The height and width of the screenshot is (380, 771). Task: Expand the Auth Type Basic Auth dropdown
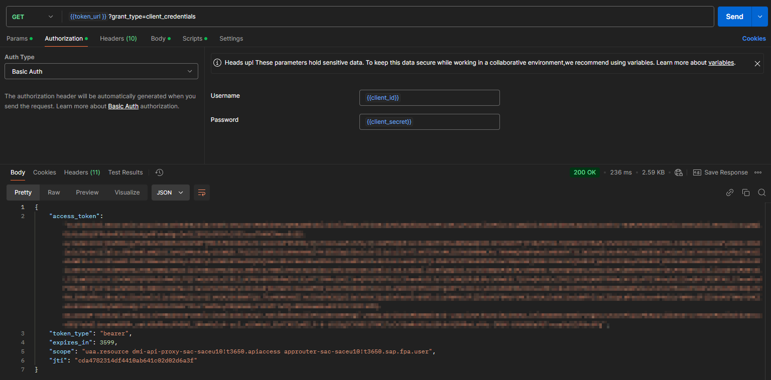[101, 72]
